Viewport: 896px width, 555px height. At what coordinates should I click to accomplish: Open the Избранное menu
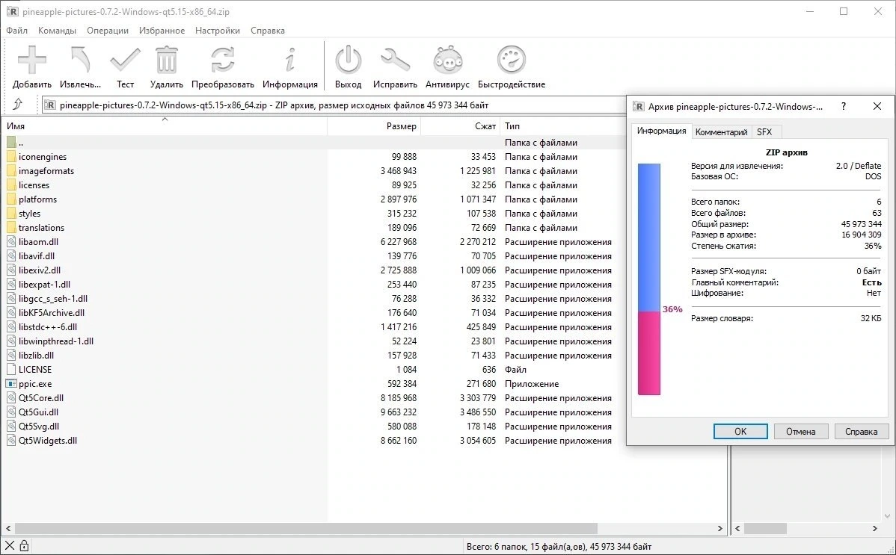point(162,31)
